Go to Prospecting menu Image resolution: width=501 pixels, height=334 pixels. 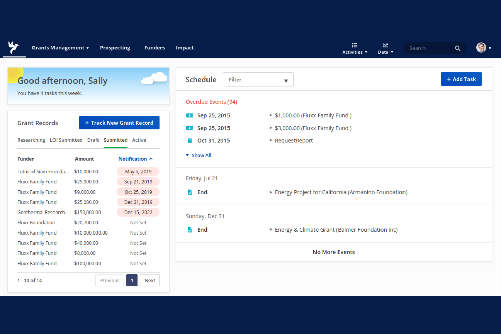click(115, 48)
